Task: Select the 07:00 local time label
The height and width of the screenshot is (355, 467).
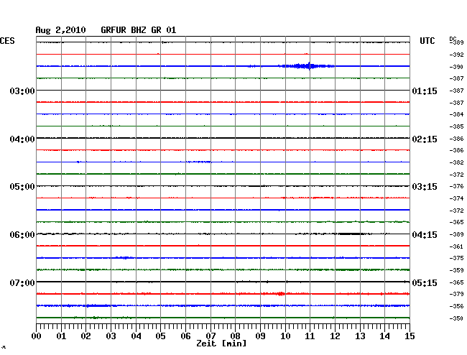Action: [22, 282]
